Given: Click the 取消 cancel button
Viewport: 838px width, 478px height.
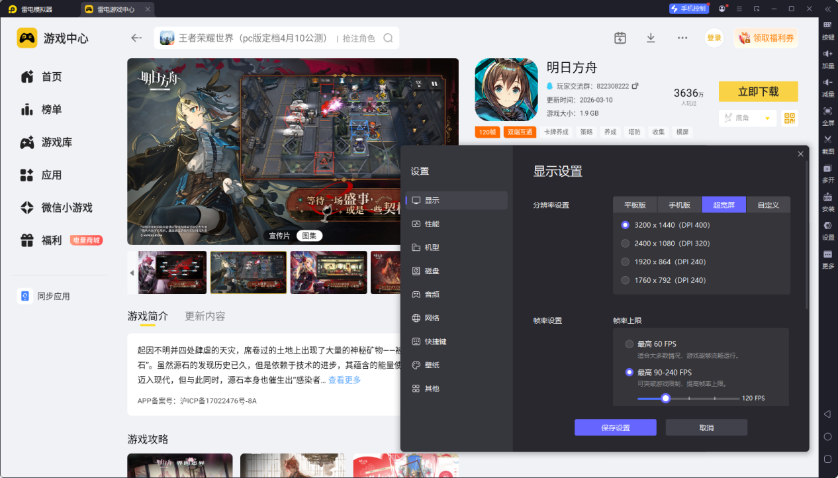Looking at the screenshot, I should pyautogui.click(x=706, y=428).
